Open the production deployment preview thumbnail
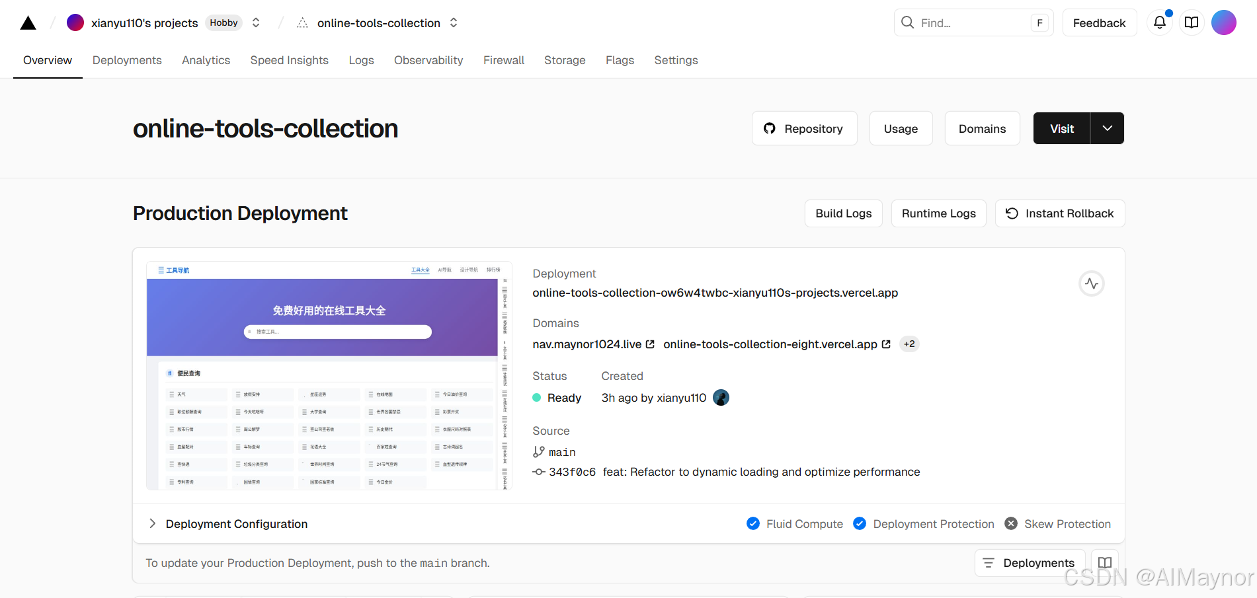Image resolution: width=1257 pixels, height=598 pixels. [329, 375]
